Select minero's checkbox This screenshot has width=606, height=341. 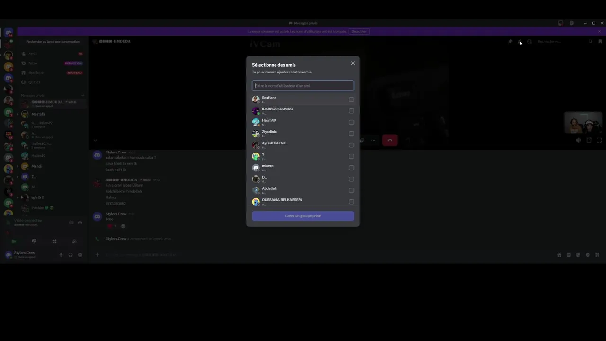tap(351, 168)
